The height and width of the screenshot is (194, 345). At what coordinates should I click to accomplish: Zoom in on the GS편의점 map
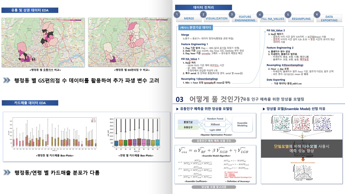[x=90, y=20]
